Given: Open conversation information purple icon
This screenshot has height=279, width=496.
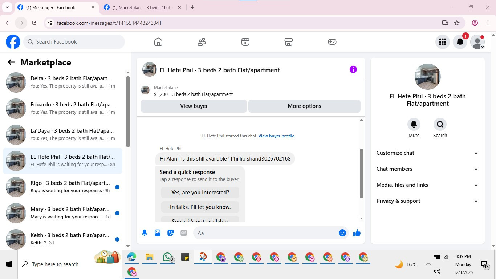Looking at the screenshot, I should click(x=353, y=69).
